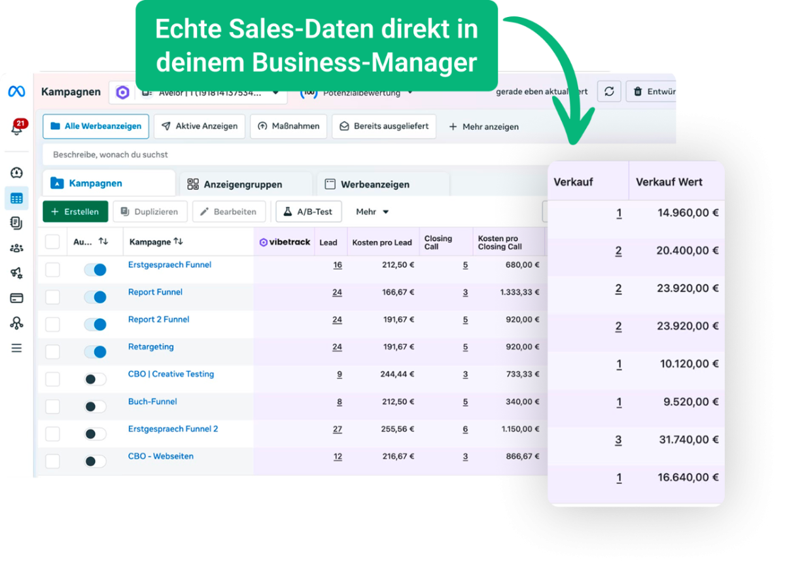
Task: Toggle off Erstgespraech Funnel campaign
Action: pos(95,270)
